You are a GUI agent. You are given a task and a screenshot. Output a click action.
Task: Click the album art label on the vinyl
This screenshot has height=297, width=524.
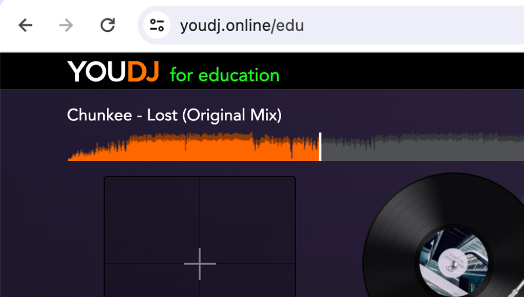454,263
